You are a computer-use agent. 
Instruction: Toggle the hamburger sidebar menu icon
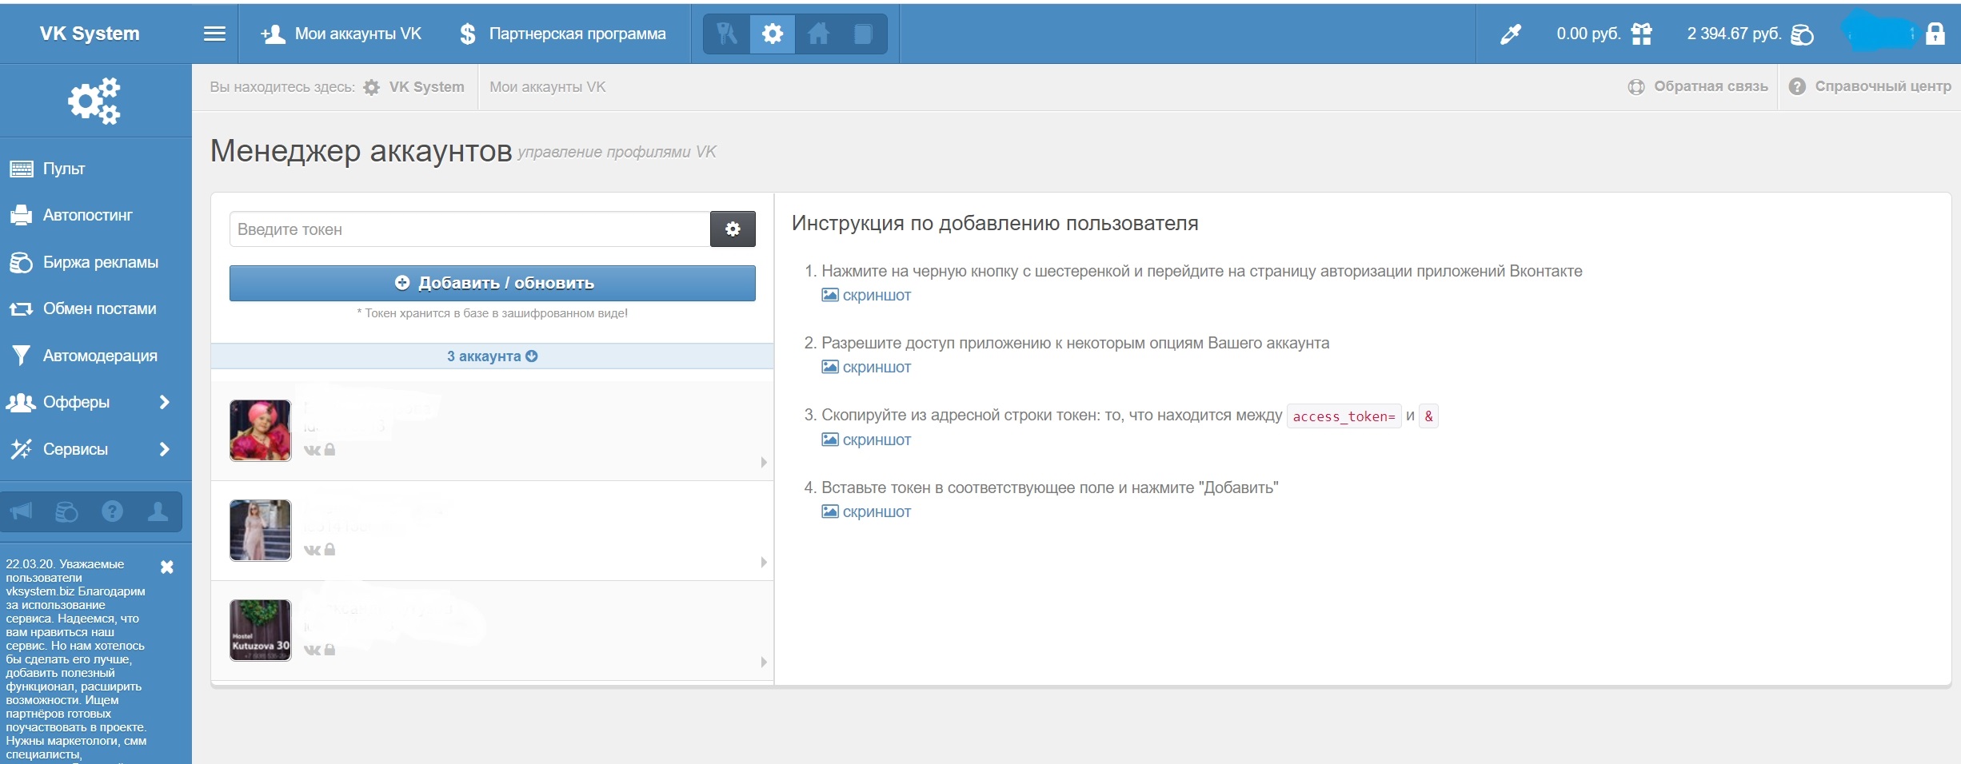[214, 34]
